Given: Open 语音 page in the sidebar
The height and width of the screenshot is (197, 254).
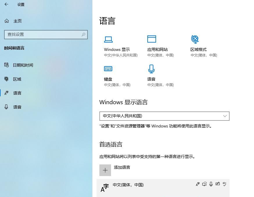Looking at the screenshot, I should click(17, 107).
